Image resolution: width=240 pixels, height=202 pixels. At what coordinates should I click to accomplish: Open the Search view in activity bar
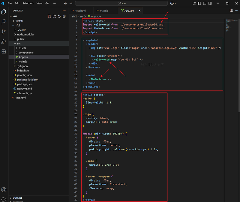click(4, 22)
